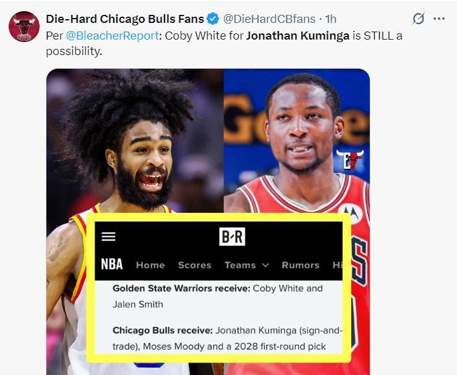Click the 1h timestamp of the post
This screenshot has height=375, width=457.
coord(331,19)
